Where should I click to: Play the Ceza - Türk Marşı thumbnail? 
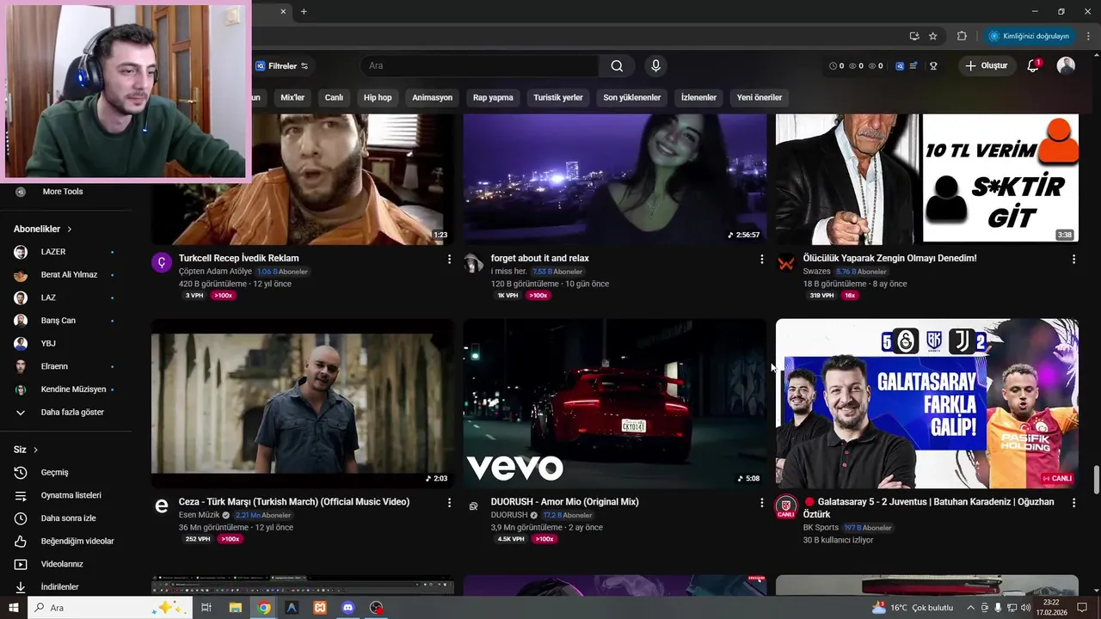coord(303,404)
